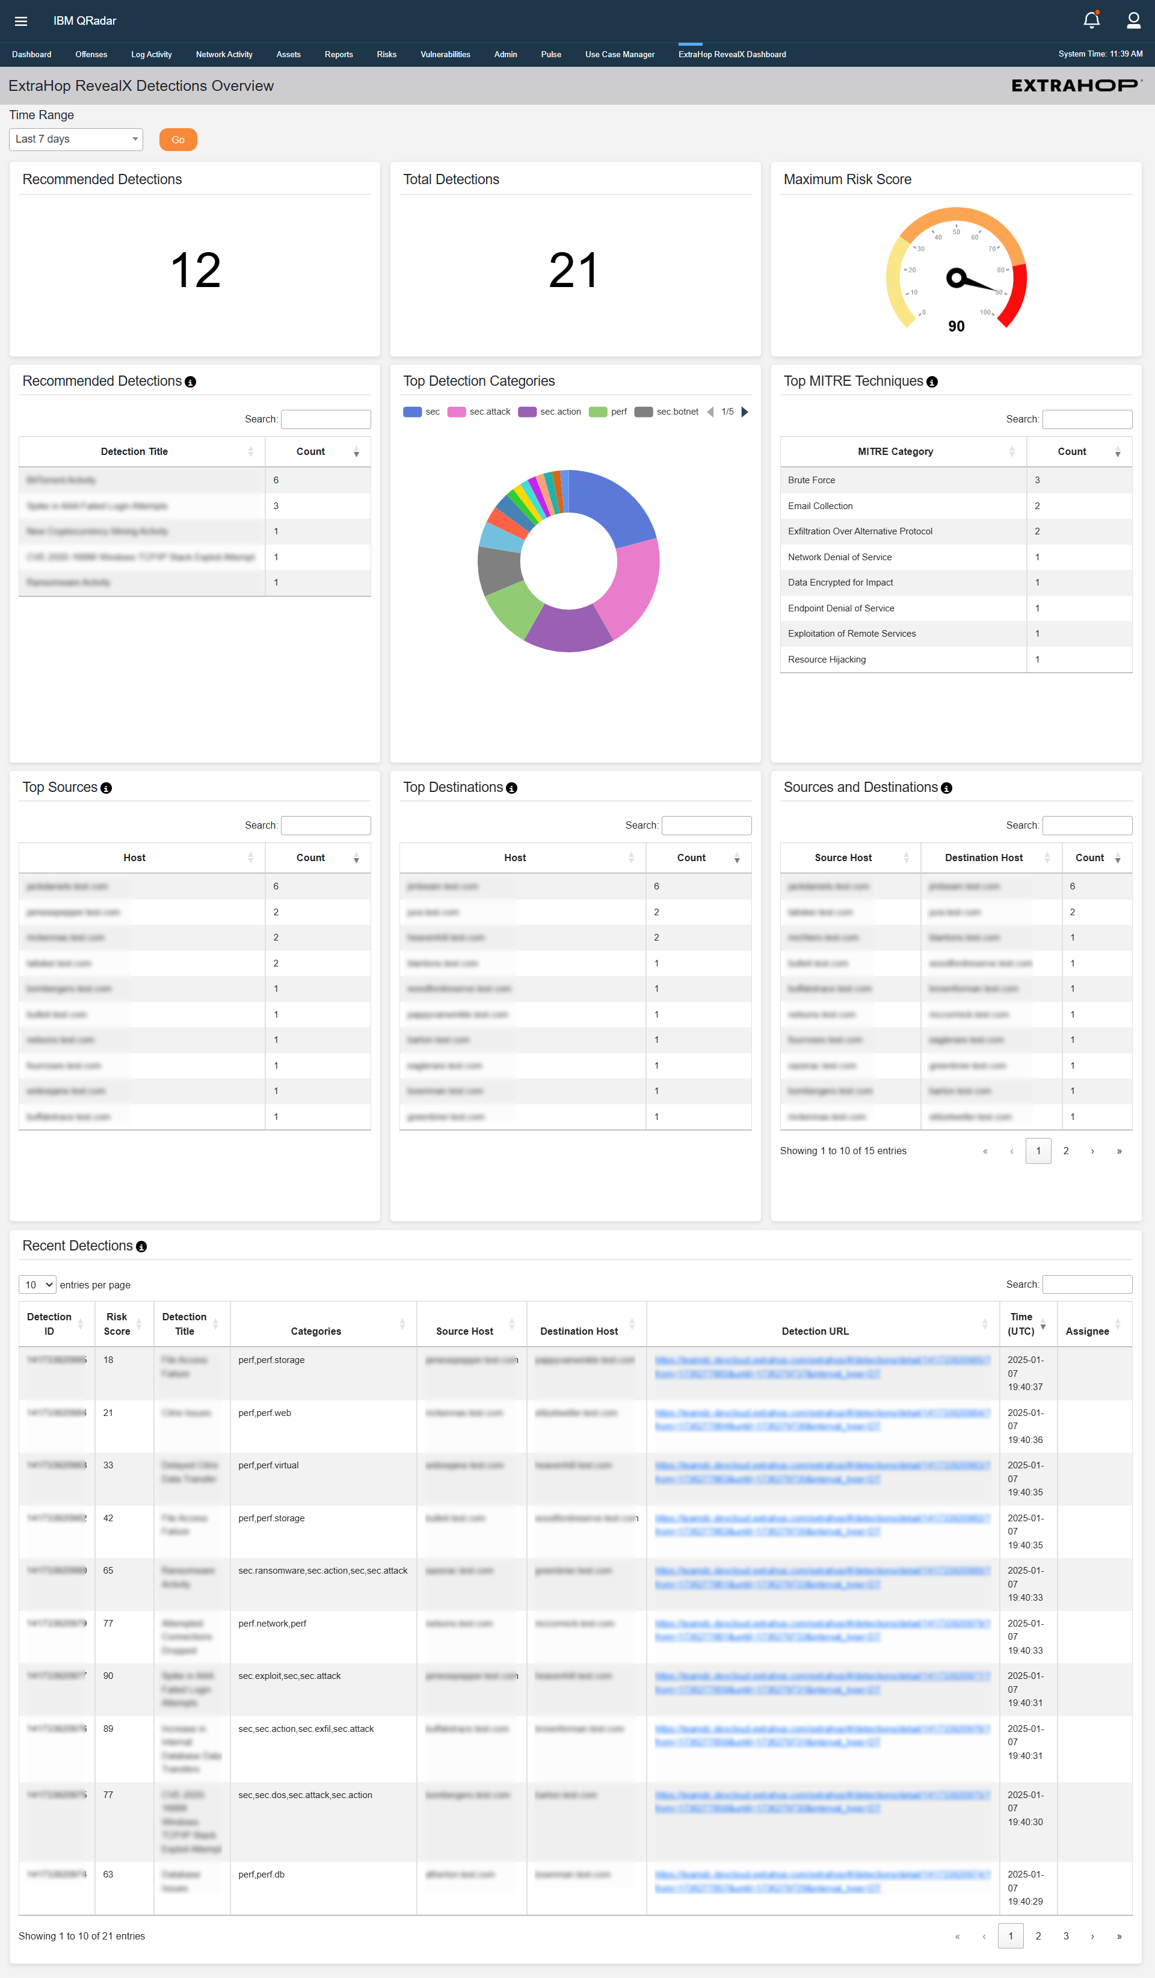
Task: Show info for Recommended Detections table
Action: click(x=190, y=382)
